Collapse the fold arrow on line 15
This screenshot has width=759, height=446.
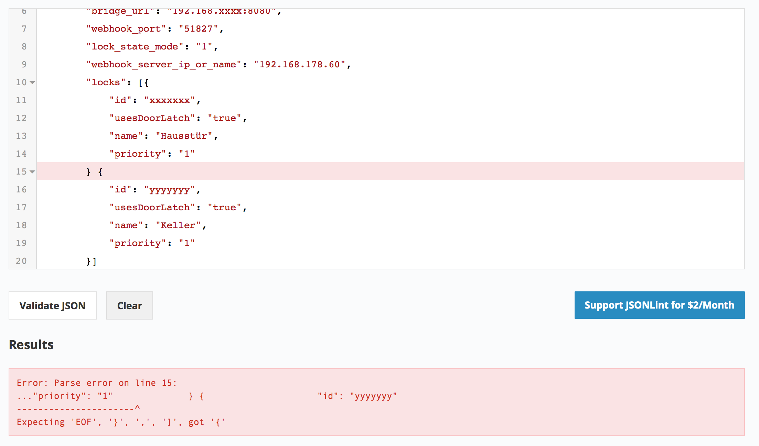tap(32, 172)
